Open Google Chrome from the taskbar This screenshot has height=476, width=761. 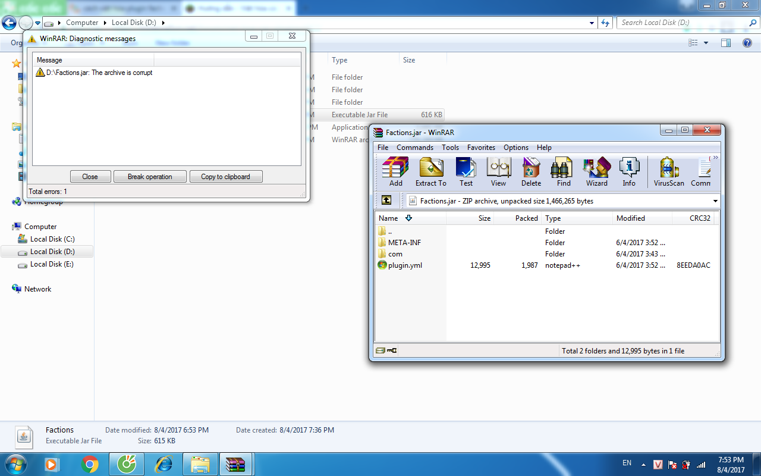[x=90, y=464]
